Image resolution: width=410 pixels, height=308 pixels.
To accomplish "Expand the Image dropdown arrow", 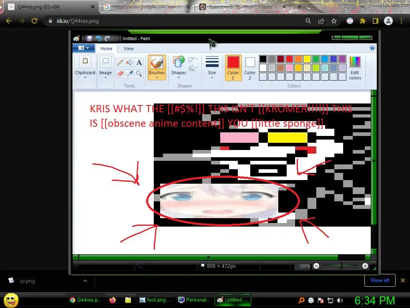I will 105,78.
